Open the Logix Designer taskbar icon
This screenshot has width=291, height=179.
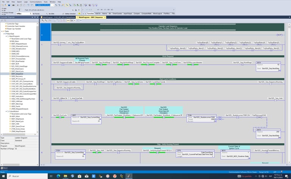click(x=128, y=176)
